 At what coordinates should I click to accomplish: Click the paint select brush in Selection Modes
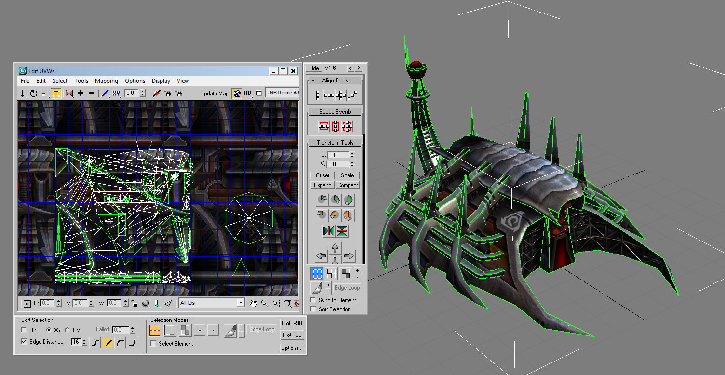pos(230,330)
